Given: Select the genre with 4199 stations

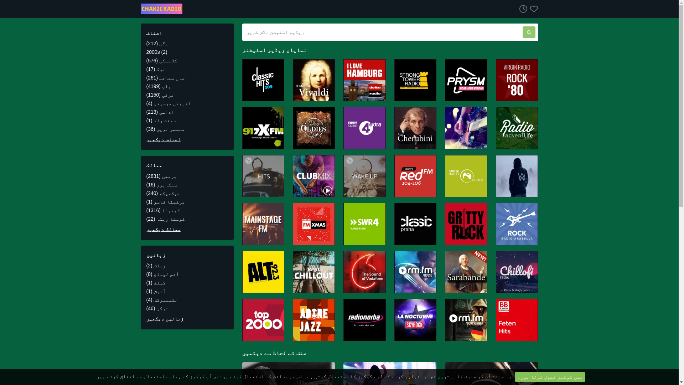Looking at the screenshot, I should click(x=159, y=86).
